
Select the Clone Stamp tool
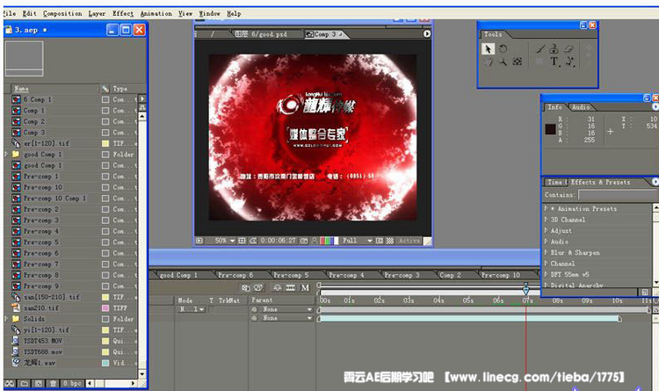pyautogui.click(x=554, y=49)
